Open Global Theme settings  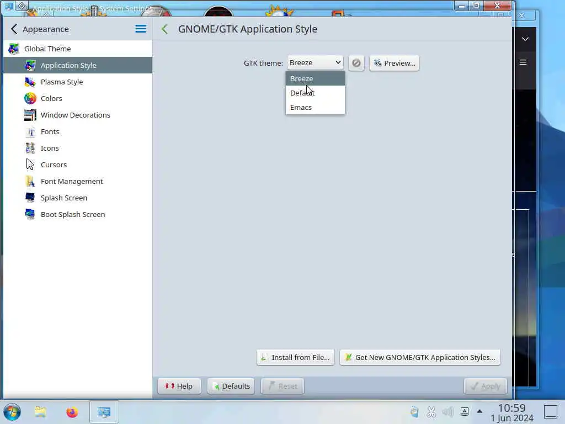78,49
